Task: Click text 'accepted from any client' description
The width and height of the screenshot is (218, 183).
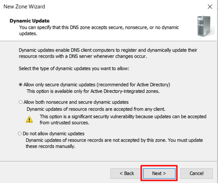Action: 96,109
